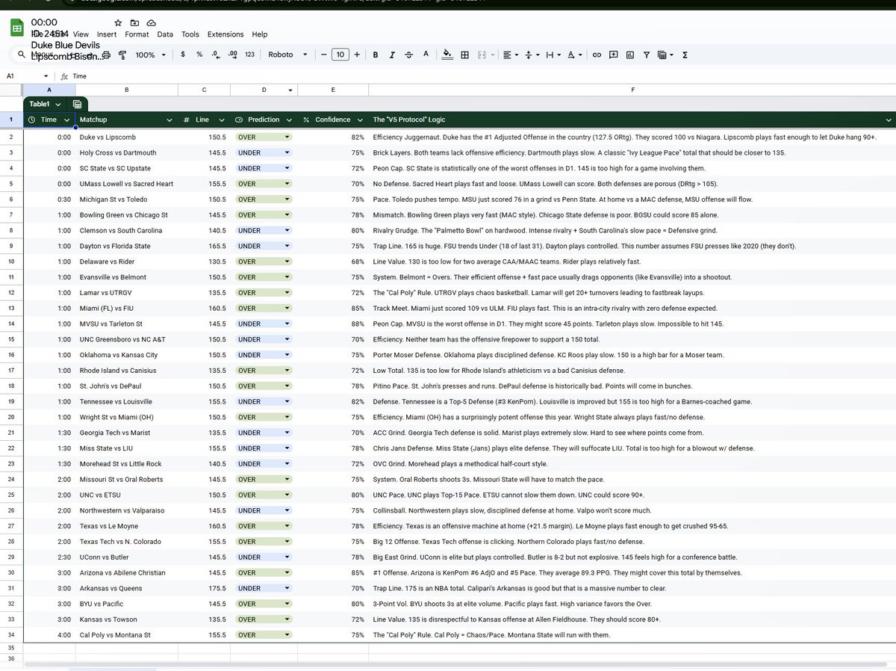
Task: Open the Google Sheets home logo
Action: click(16, 28)
